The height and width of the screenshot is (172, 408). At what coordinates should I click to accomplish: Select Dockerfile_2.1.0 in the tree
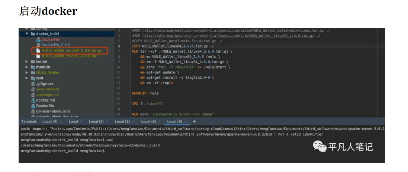click(x=55, y=45)
